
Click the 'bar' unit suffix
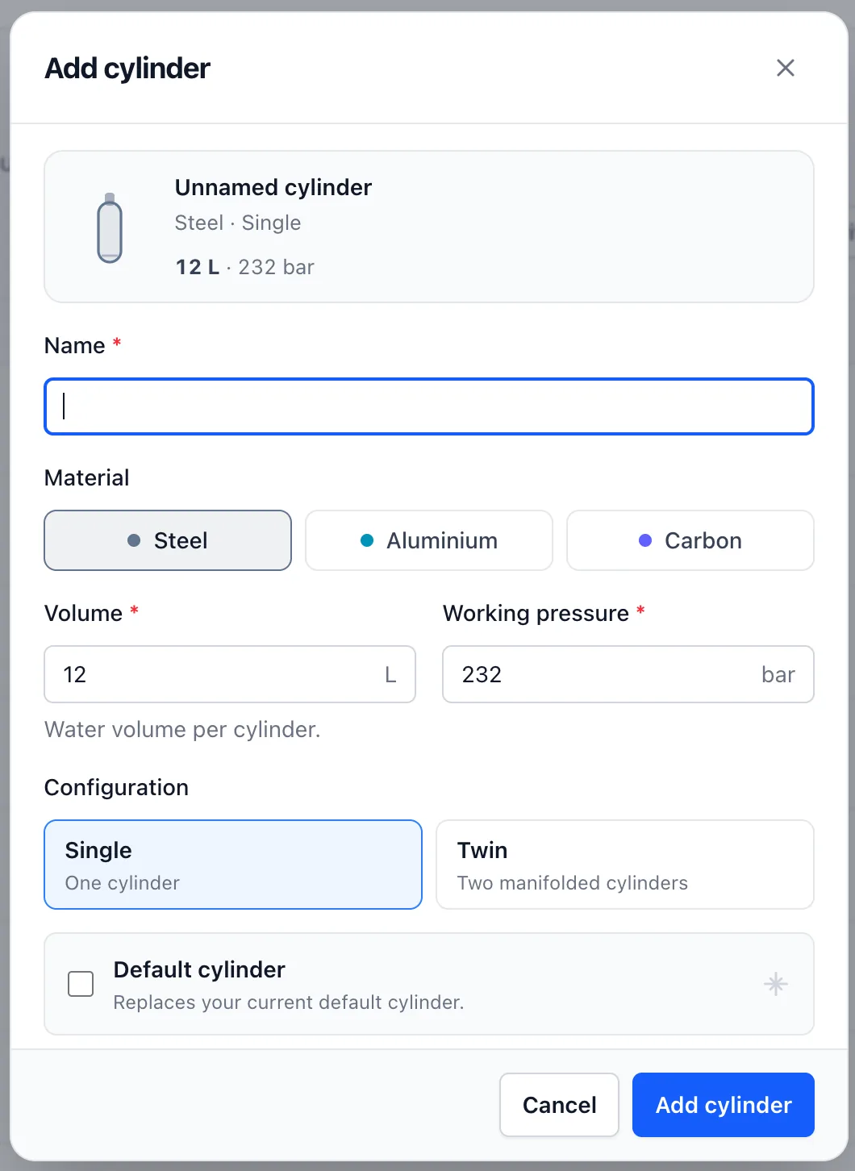tap(778, 674)
